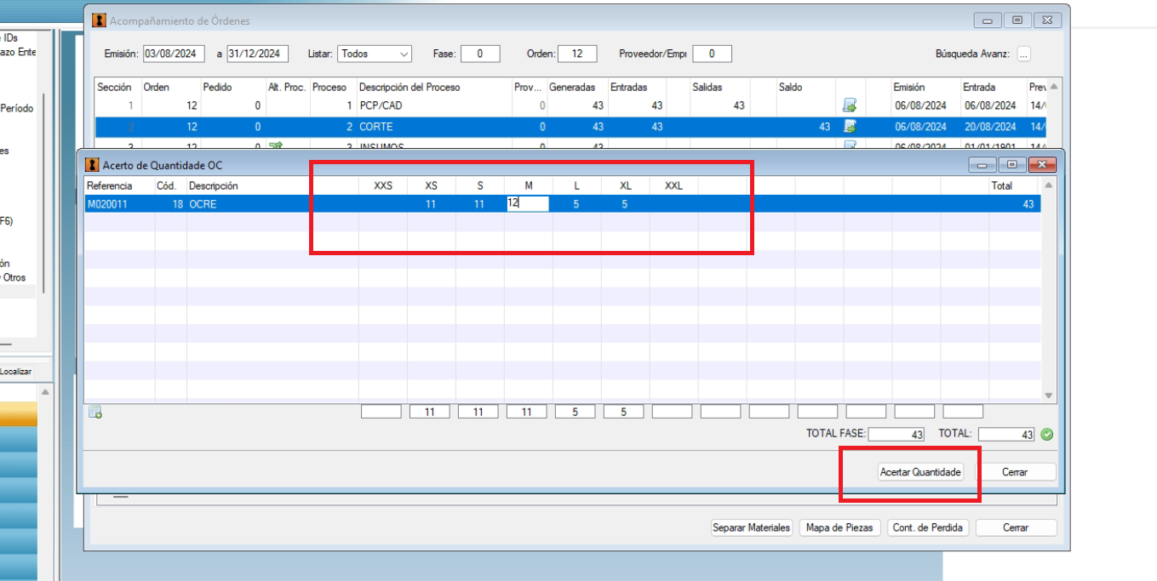Maximize the Acerto de Quantidade OC dialog
The width and height of the screenshot is (1157, 581).
1011,165
